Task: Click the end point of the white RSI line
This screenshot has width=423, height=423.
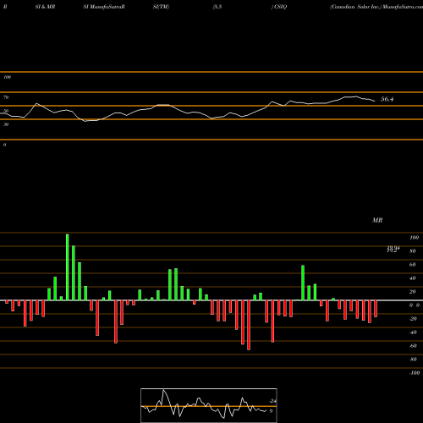Action: click(375, 101)
